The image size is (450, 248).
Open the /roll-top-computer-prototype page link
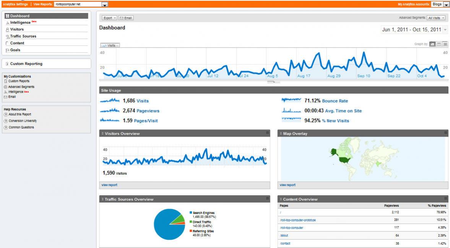pyautogui.click(x=298, y=220)
